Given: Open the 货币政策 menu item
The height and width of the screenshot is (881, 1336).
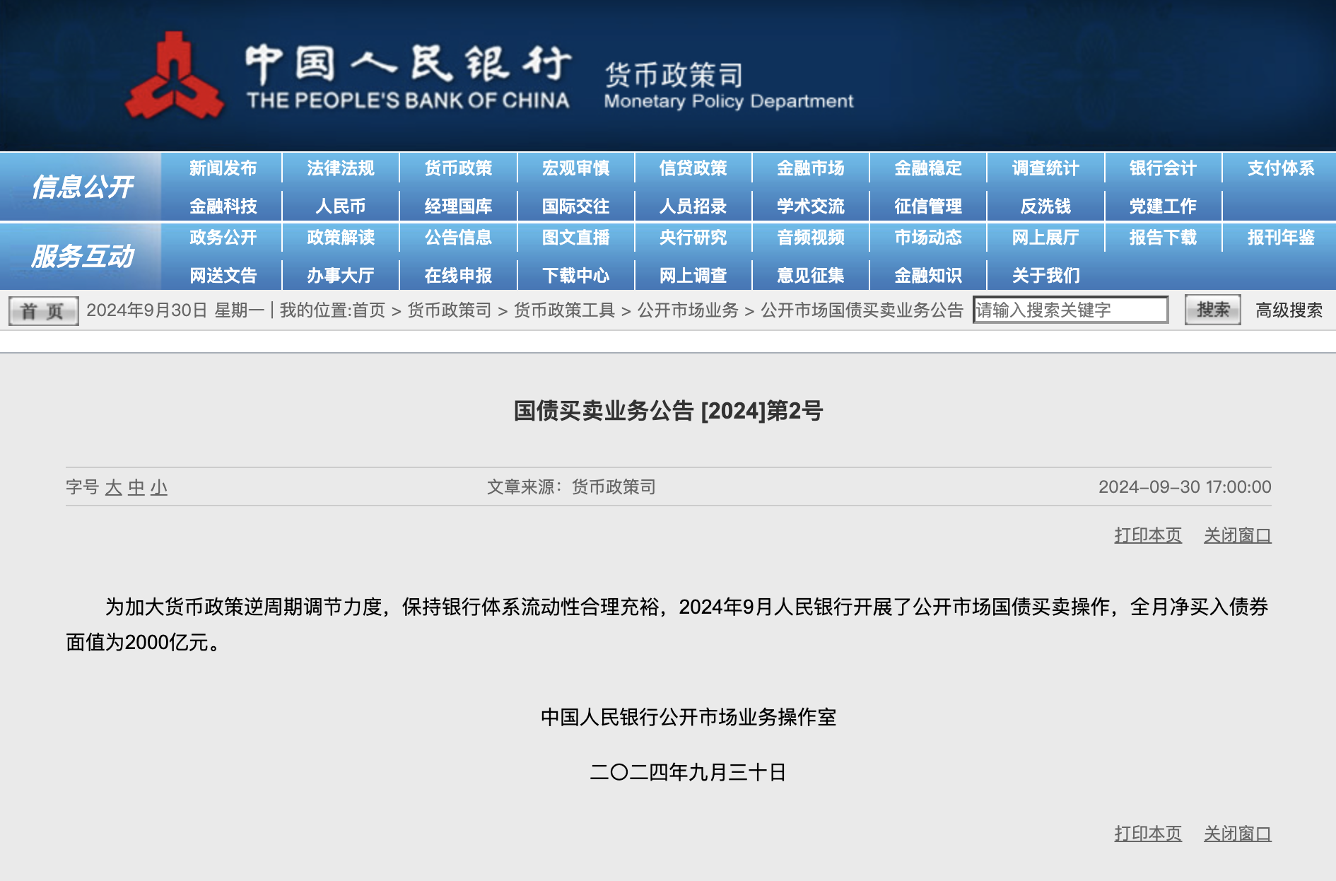Looking at the screenshot, I should 458,168.
